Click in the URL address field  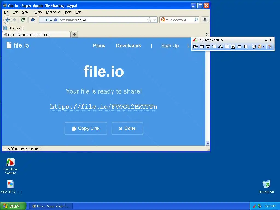point(103,20)
